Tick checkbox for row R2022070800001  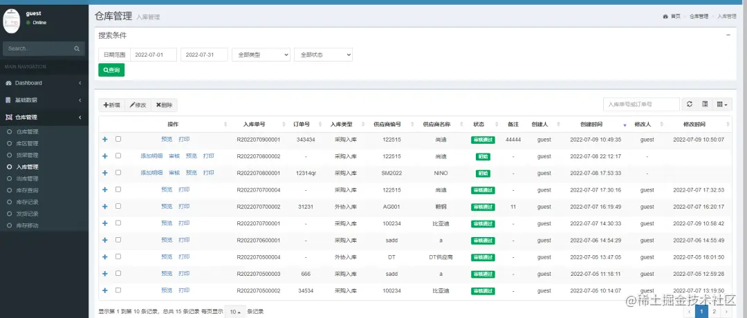click(118, 172)
